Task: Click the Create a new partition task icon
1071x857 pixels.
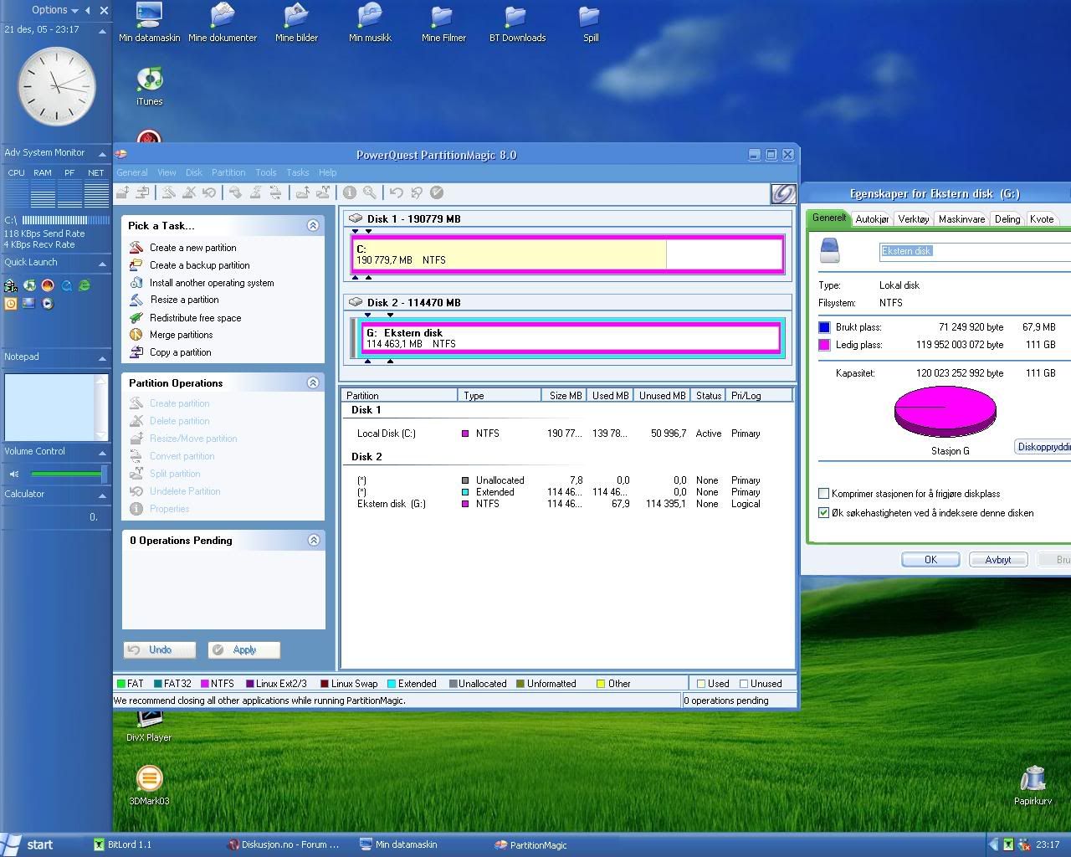Action: (x=136, y=248)
